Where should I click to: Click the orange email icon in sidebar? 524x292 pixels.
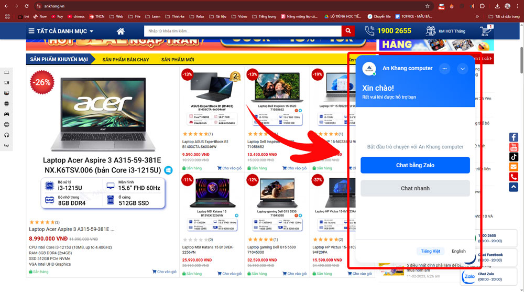514,167
